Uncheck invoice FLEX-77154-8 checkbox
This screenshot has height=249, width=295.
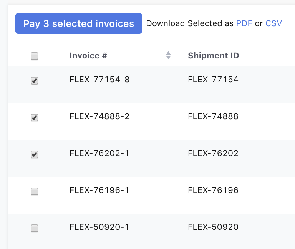point(35,81)
